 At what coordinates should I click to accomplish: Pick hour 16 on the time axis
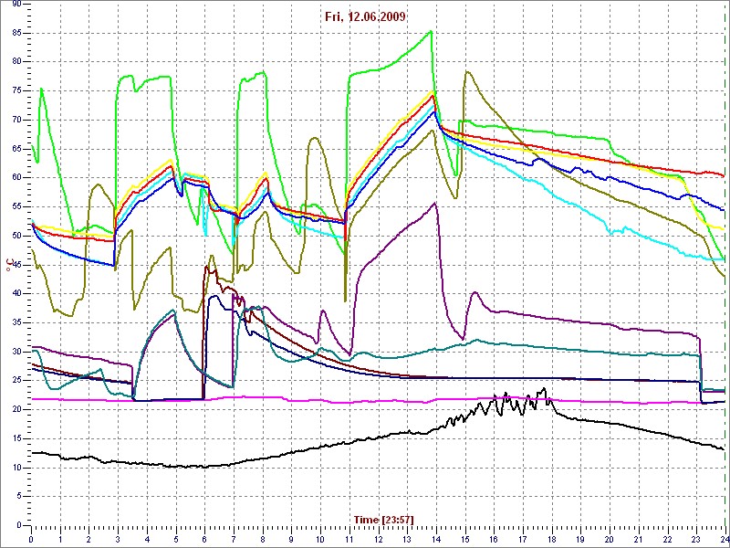(494, 539)
